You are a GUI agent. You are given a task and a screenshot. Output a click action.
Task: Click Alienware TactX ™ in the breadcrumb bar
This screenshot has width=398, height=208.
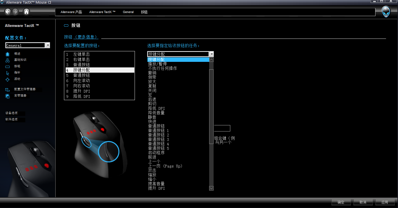click(x=102, y=12)
